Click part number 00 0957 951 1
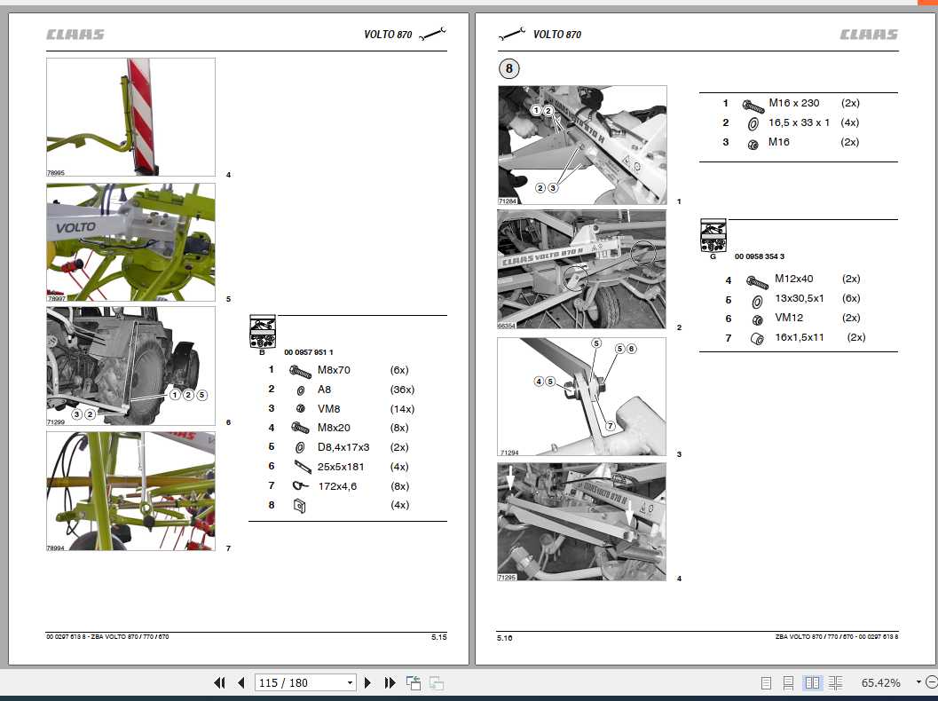This screenshot has width=938, height=701. click(309, 352)
